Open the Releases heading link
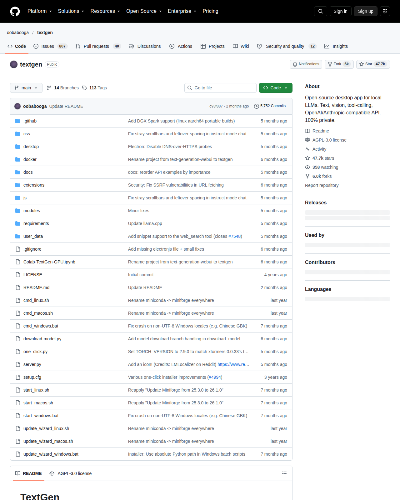The width and height of the screenshot is (400, 500). coord(316,202)
